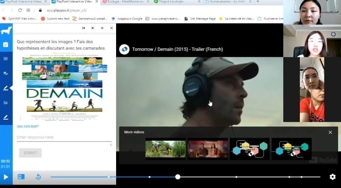This screenshot has width=341, height=188.
Task: Skip to the next interaction
Action: point(93,28)
